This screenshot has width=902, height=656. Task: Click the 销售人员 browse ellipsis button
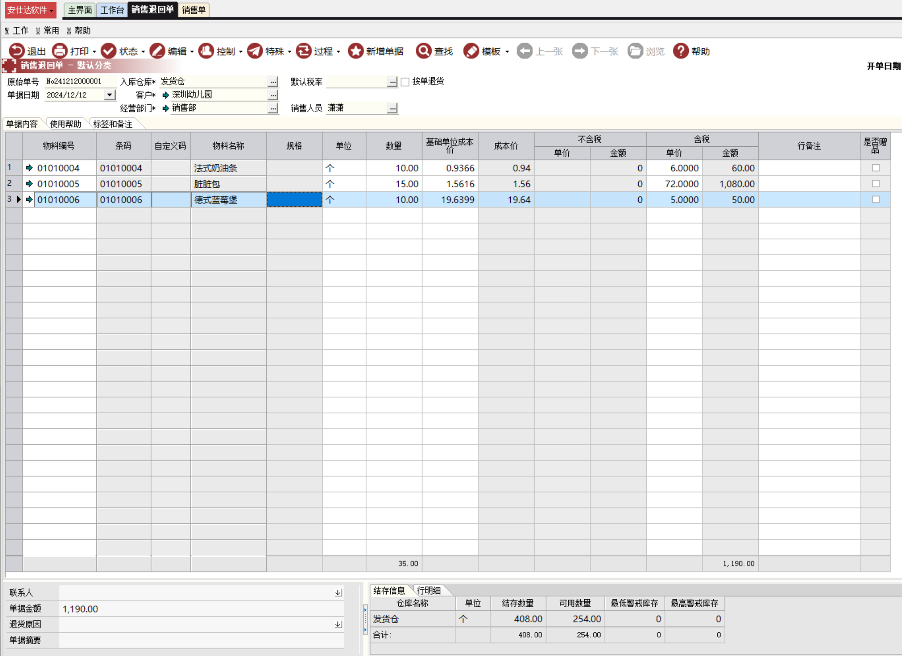[x=392, y=108]
